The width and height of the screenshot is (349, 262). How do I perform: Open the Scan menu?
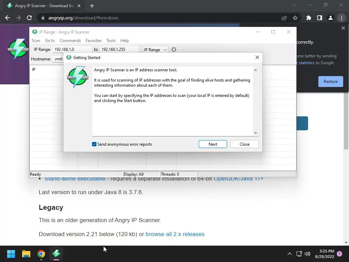click(x=36, y=41)
